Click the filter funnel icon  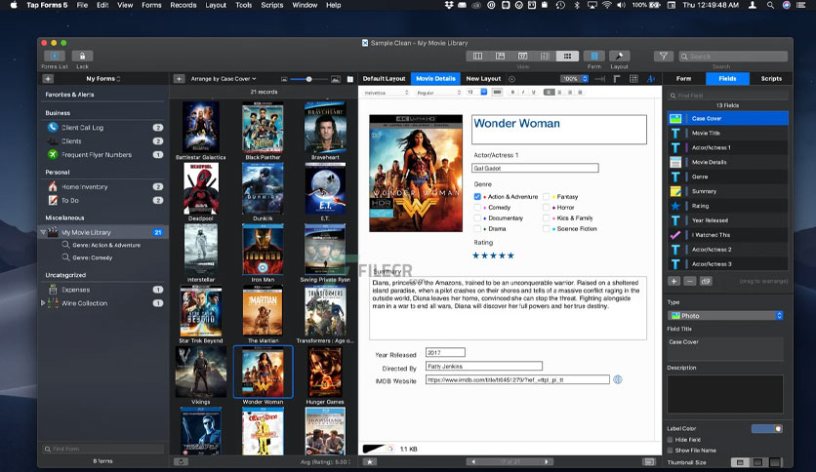(663, 56)
